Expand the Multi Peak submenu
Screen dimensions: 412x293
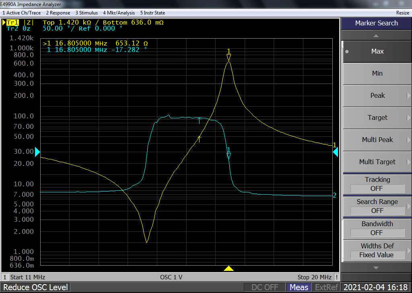pyautogui.click(x=377, y=140)
